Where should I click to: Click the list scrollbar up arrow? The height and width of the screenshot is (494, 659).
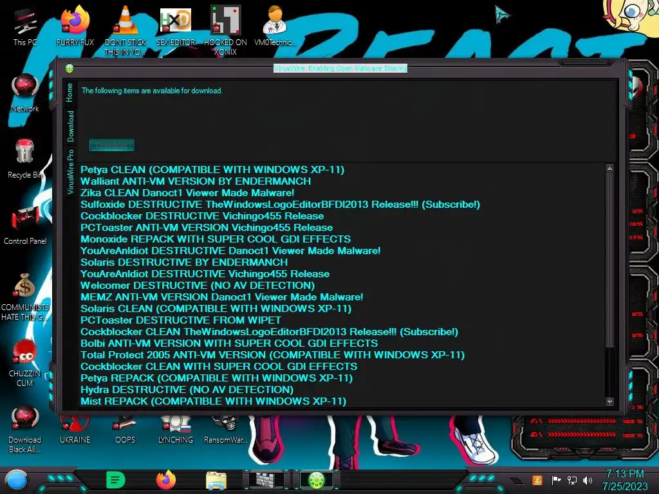pyautogui.click(x=609, y=169)
